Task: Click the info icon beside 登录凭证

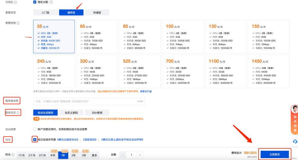Action: [18, 113]
